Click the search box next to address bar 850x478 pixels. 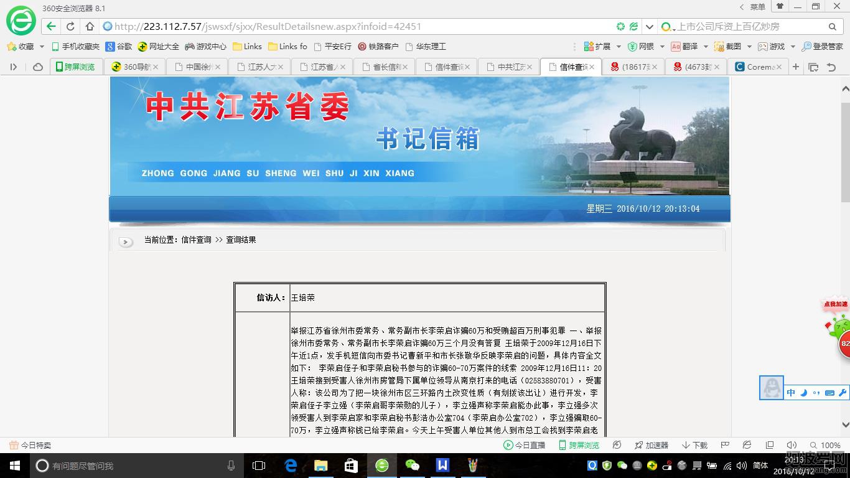tap(750, 26)
